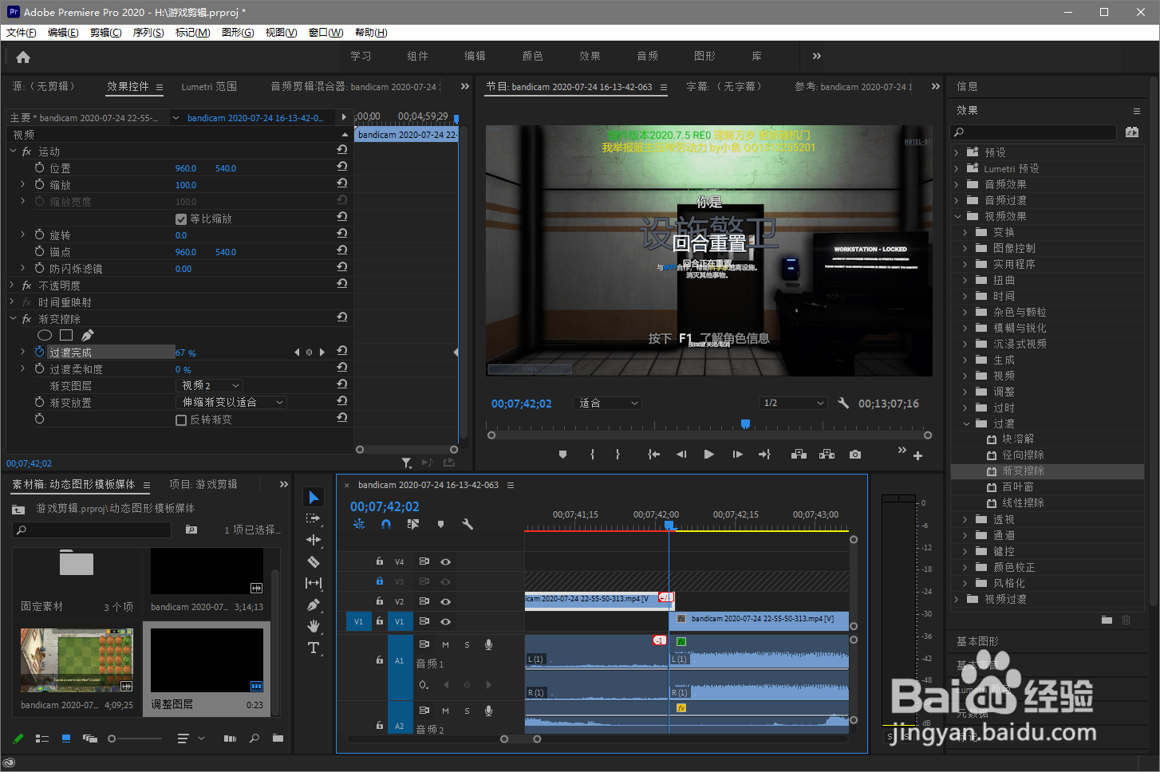Step back one frame
The image size is (1160, 772).
coord(681,455)
